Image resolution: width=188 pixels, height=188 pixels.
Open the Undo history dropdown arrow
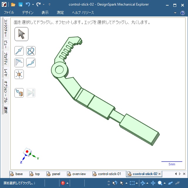pos(33,5)
